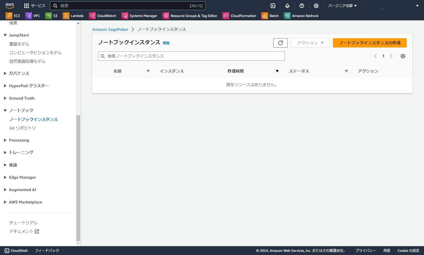Click the notebook instance search field

(191, 56)
